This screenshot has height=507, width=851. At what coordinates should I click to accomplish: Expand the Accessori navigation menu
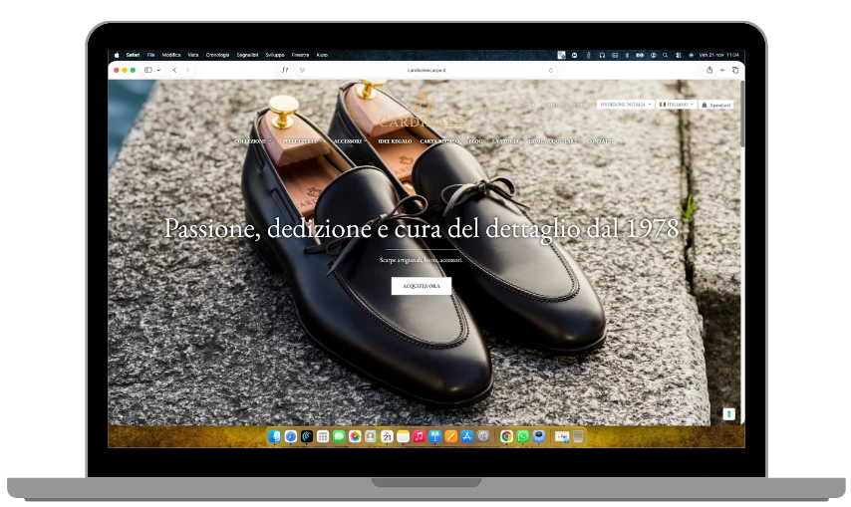349,141
